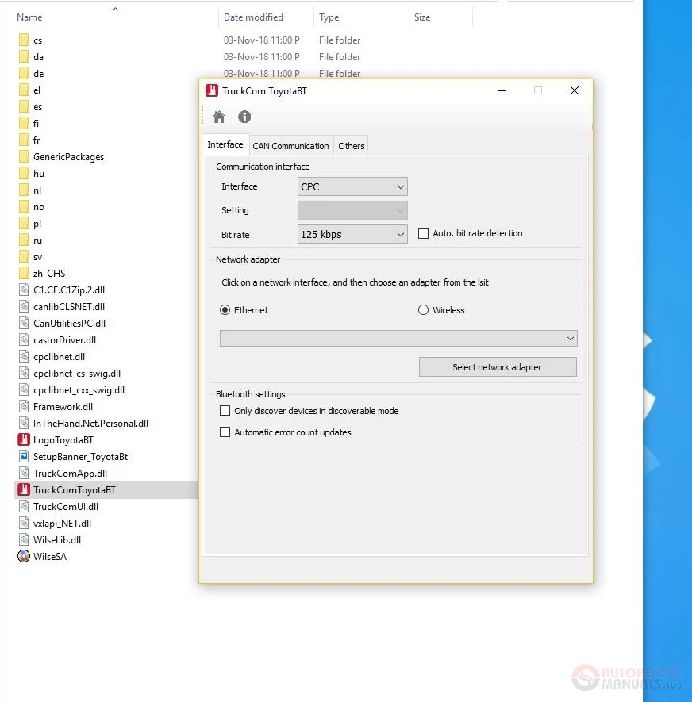Viewport: 692px width, 702px height.
Task: Click the Framework.dll file icon
Action: (24, 406)
